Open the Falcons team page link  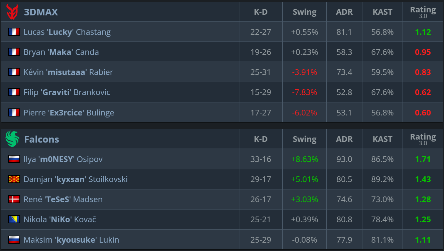click(41, 139)
